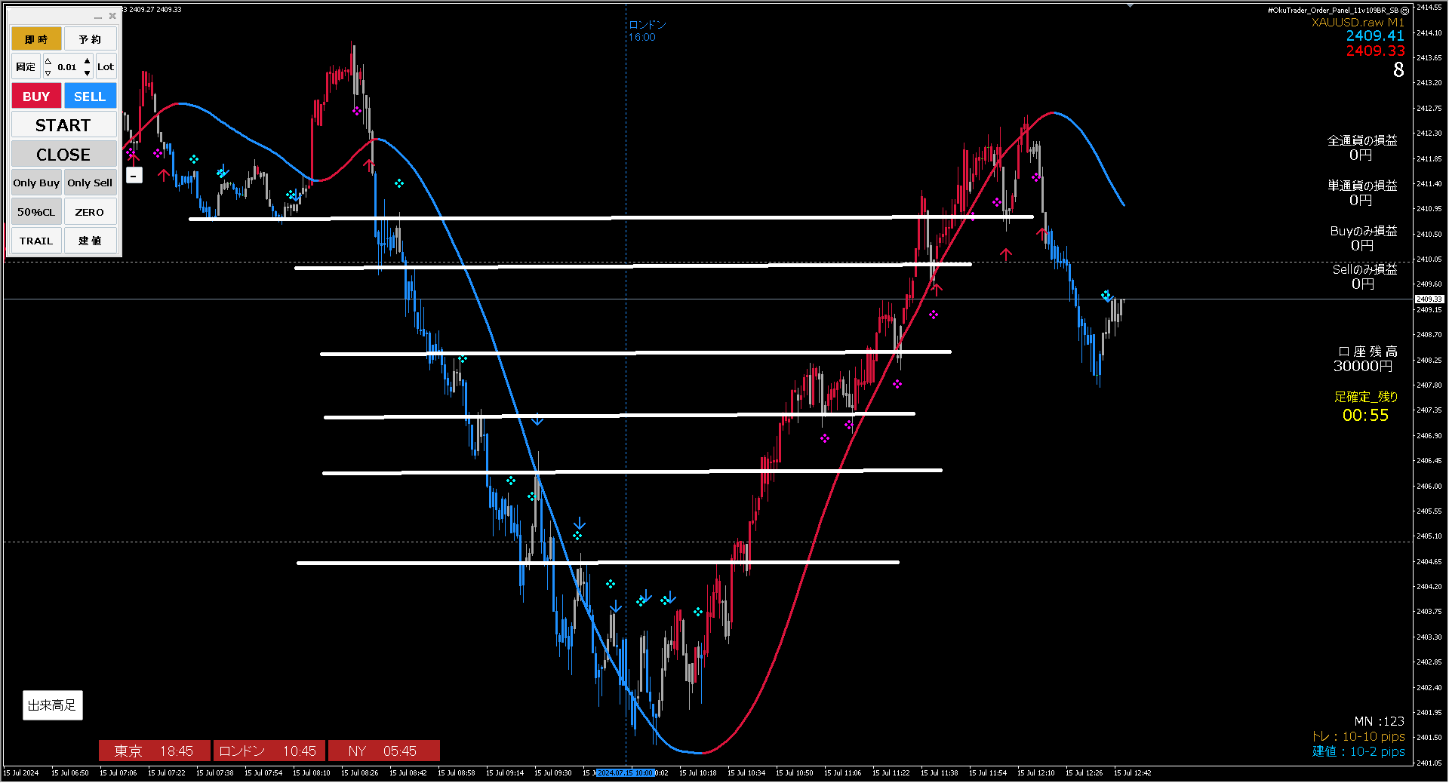The height and width of the screenshot is (783, 1449).
Task: Place a BUY order
Action: [36, 97]
